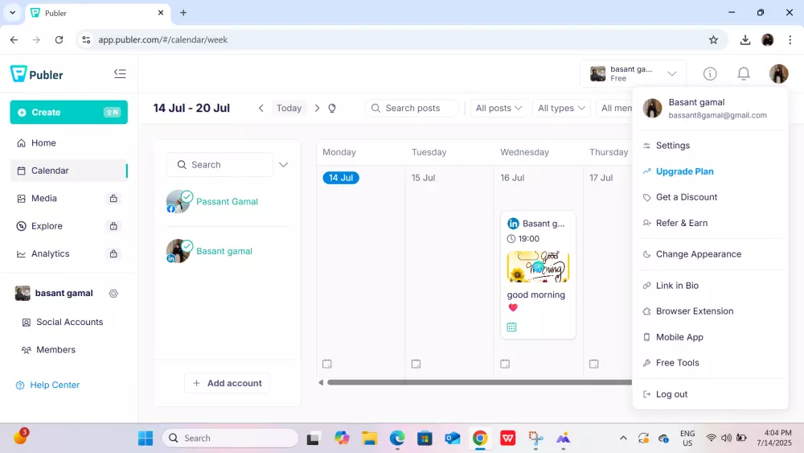Click the calendar horizontal scrollbar
This screenshot has width=804, height=453.
(x=479, y=382)
